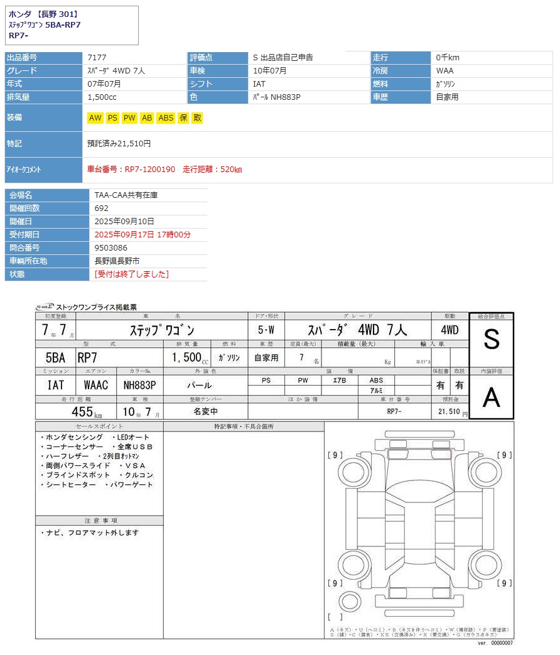This screenshot has width=560, height=655.
Task: Click the yellow ABS equipment badge
Action: click(x=166, y=118)
